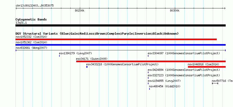This screenshot has height=107, width=233.
Task: Click the DGV Structural Variants track title
Action: (x=97, y=34)
